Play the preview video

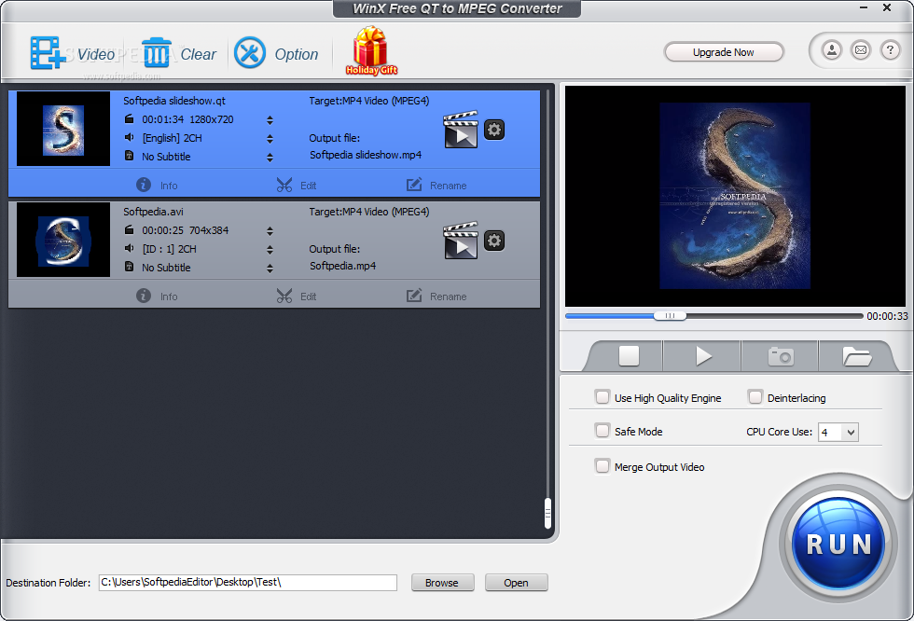click(x=703, y=356)
